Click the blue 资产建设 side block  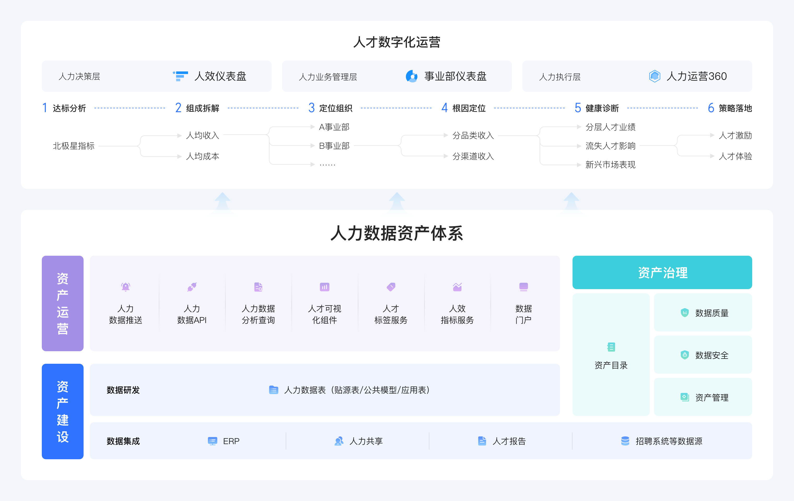coord(63,411)
